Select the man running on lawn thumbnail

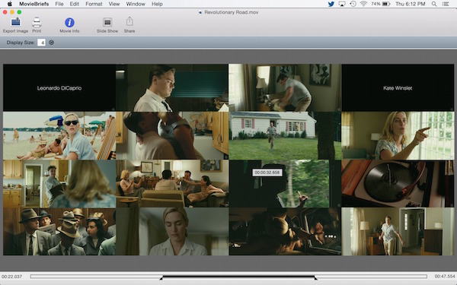pos(285,136)
